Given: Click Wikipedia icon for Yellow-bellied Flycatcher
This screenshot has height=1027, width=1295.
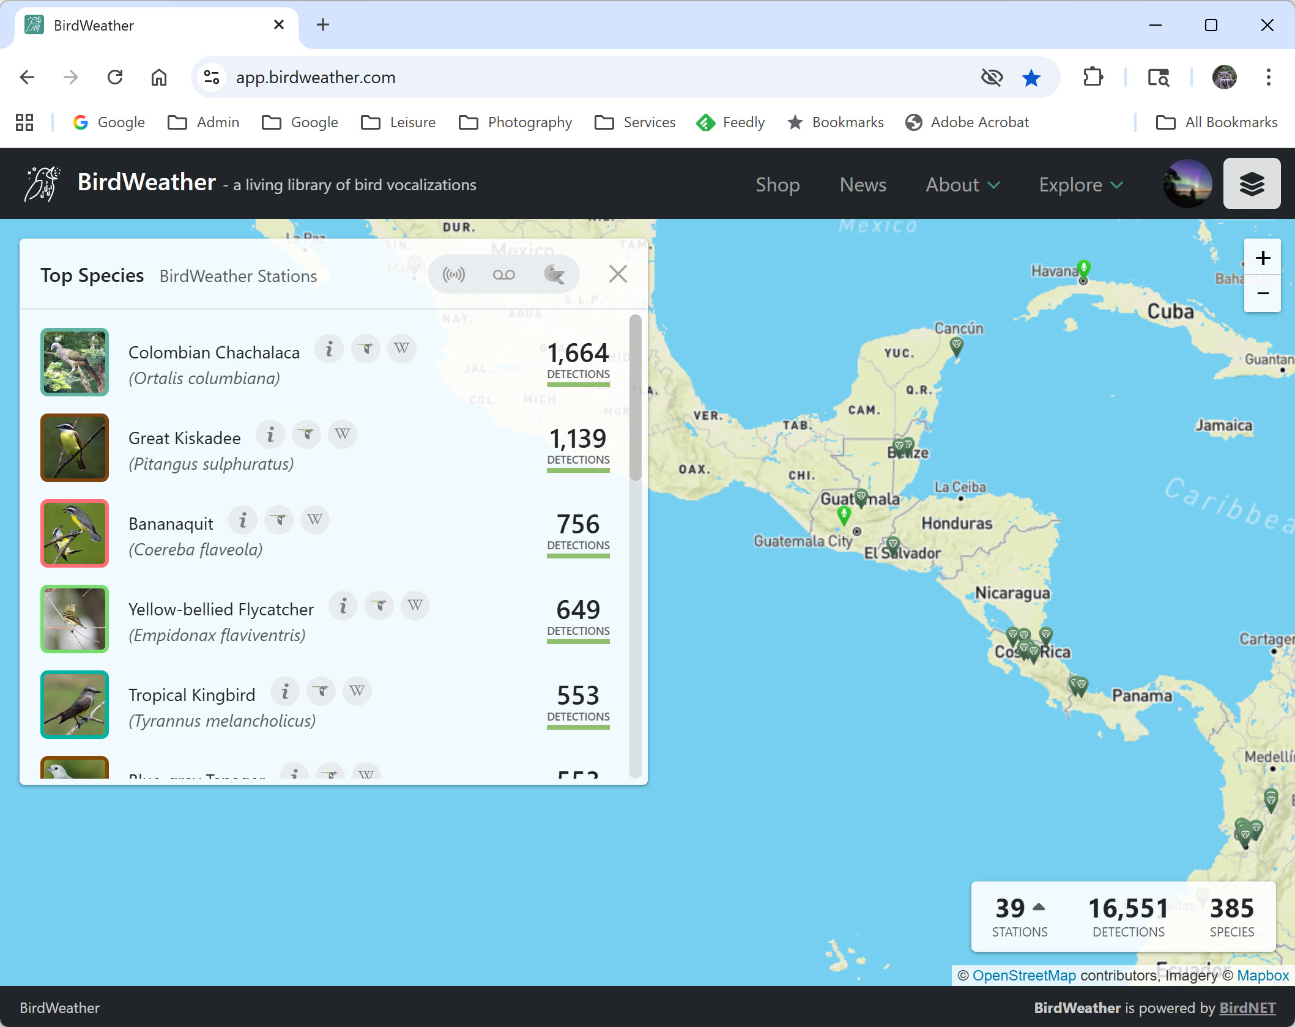Looking at the screenshot, I should pos(415,606).
